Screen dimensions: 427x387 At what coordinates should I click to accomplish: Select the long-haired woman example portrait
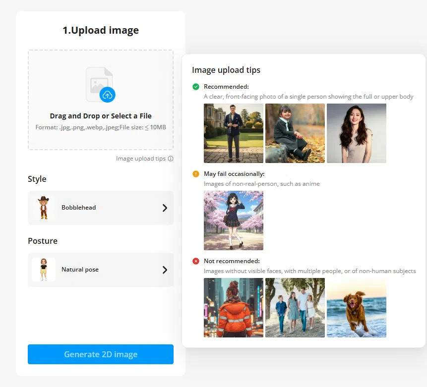pos(357,133)
